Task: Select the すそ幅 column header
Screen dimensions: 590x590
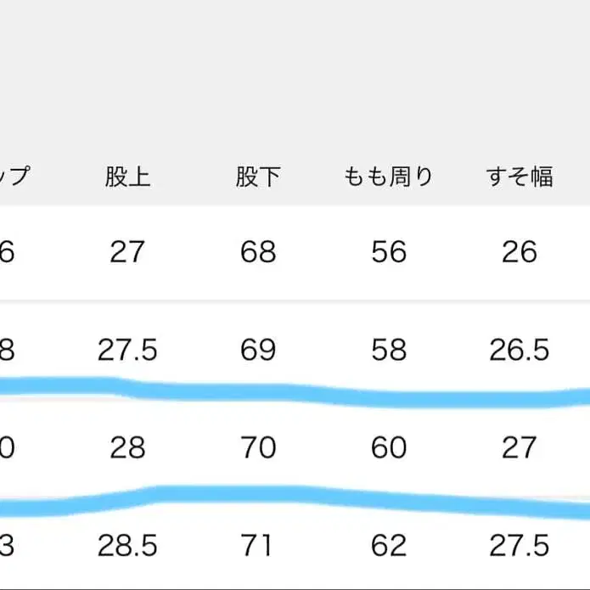Action: 520,177
